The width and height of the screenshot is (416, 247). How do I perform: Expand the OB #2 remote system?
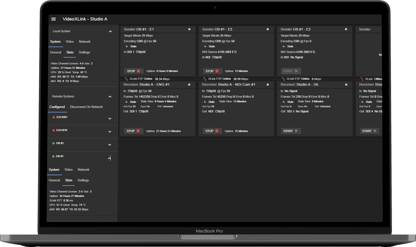click(110, 145)
